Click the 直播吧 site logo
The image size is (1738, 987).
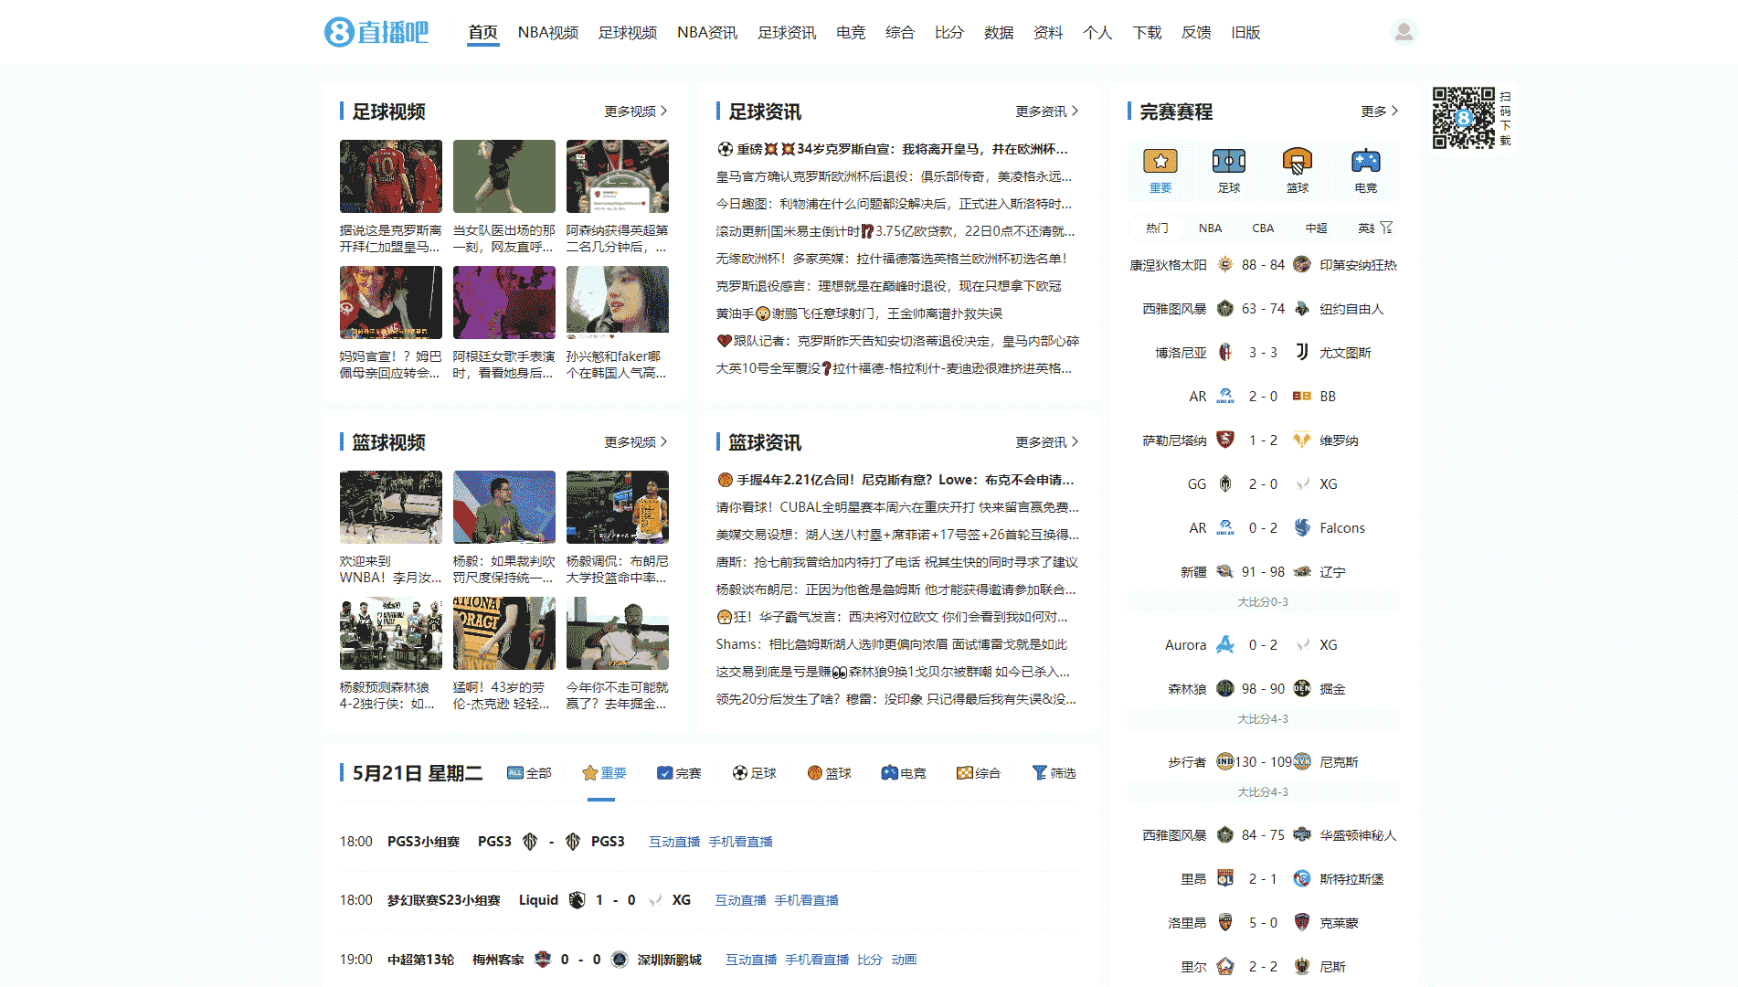pos(376,32)
